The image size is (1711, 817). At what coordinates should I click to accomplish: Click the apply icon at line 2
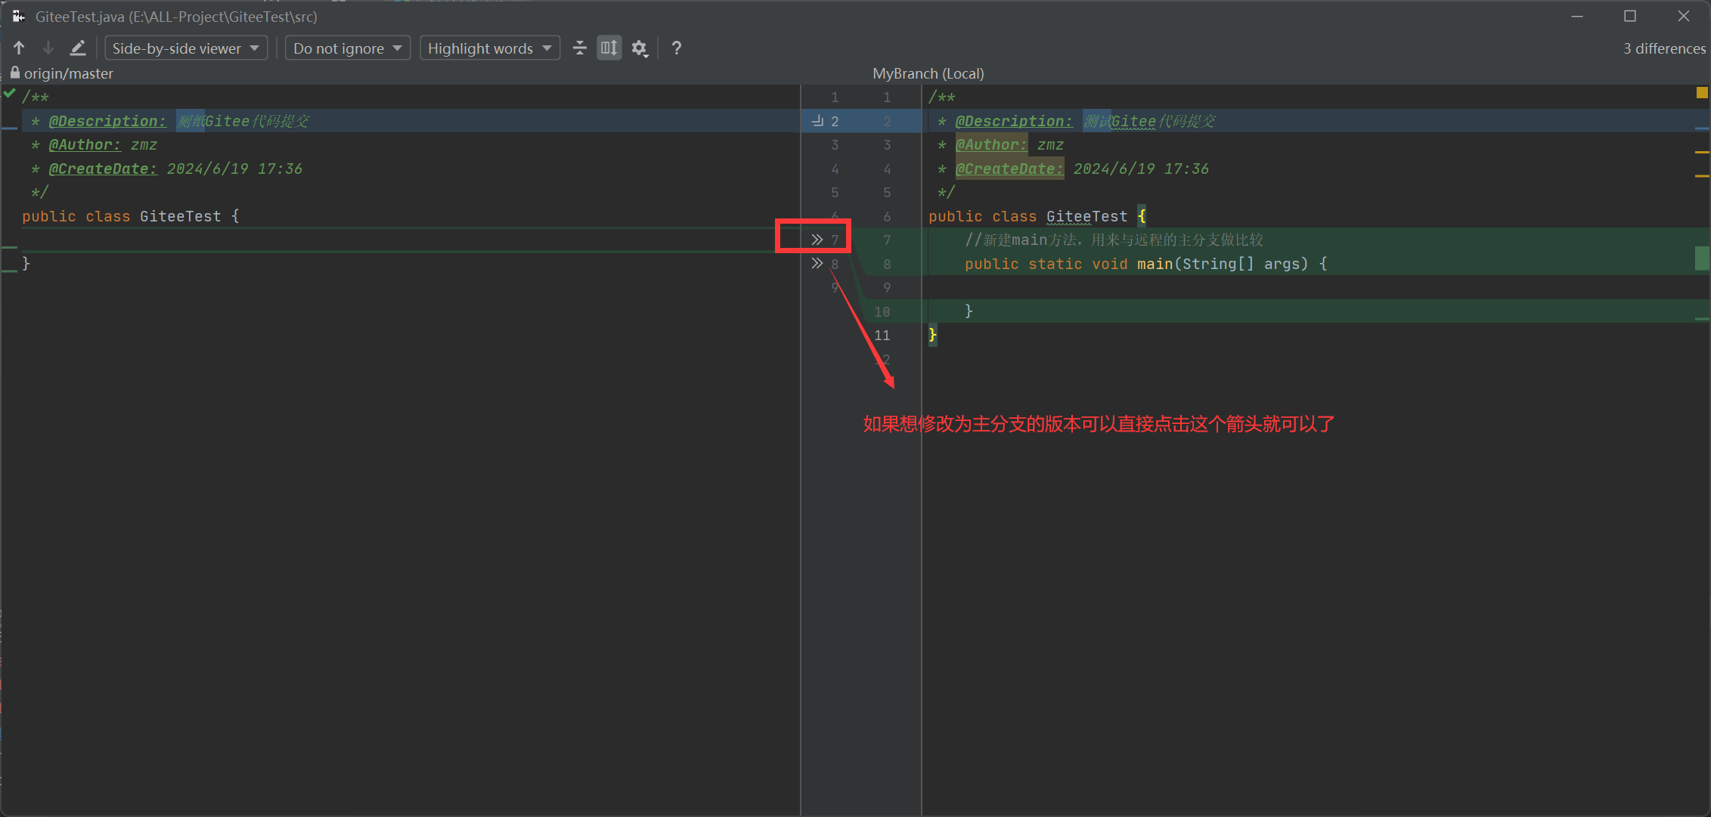817,121
